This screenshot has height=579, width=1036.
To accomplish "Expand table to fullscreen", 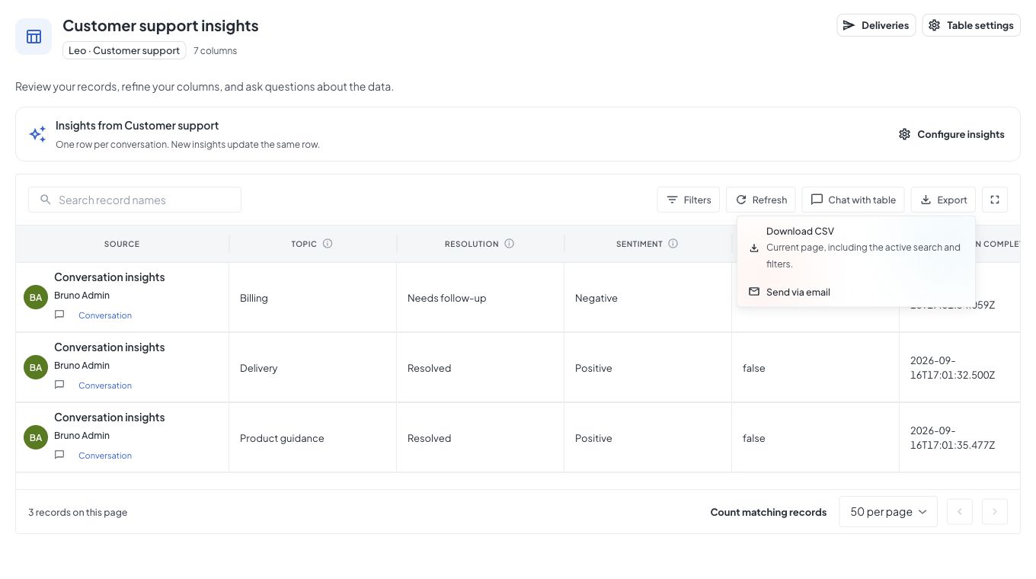I will (x=995, y=200).
